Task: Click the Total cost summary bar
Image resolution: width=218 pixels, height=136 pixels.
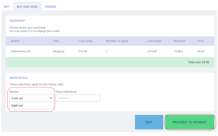Action: tap(110, 62)
